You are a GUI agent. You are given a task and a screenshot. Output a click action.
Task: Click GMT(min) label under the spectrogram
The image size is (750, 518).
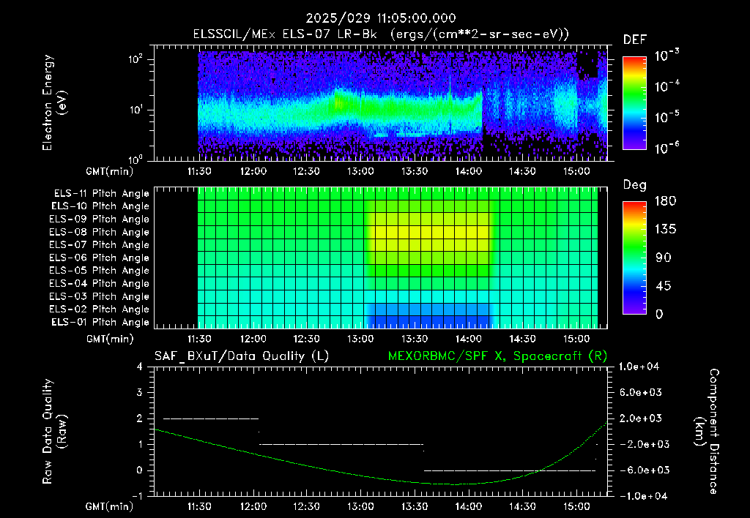(110, 171)
